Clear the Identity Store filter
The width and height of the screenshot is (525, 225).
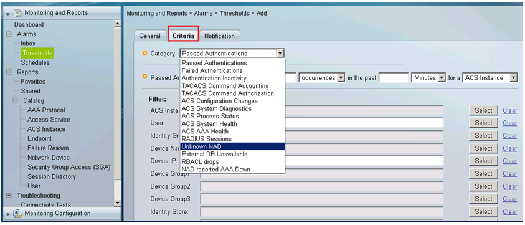coord(509,211)
